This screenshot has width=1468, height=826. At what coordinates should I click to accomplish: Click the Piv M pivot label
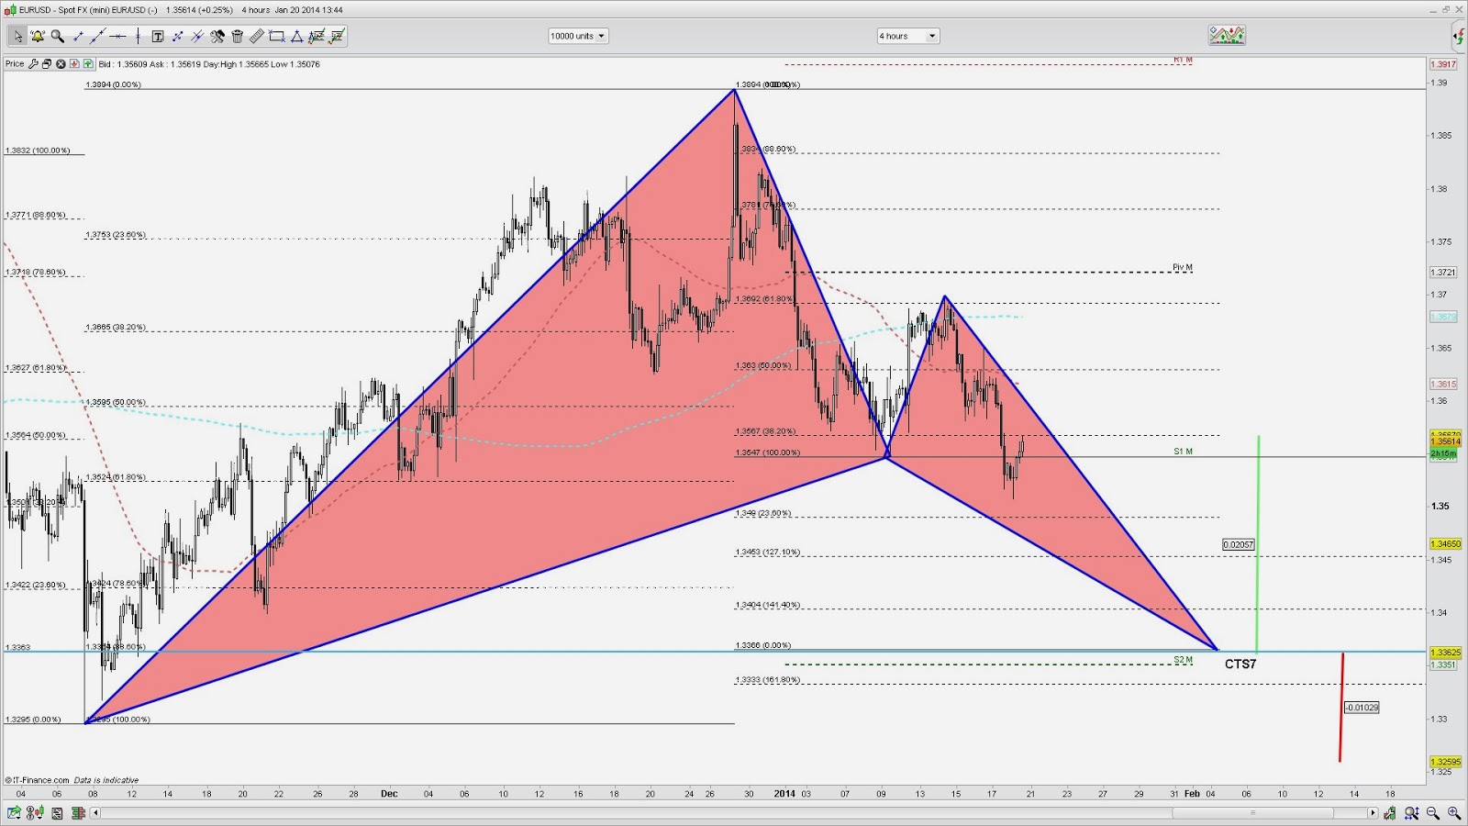tap(1183, 268)
